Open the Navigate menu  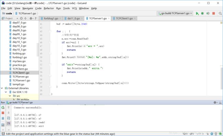[27, 8]
